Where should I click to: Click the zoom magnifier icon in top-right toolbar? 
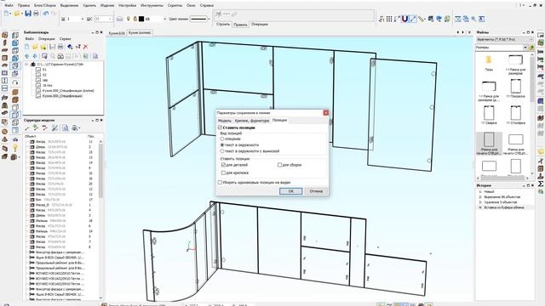click(473, 19)
